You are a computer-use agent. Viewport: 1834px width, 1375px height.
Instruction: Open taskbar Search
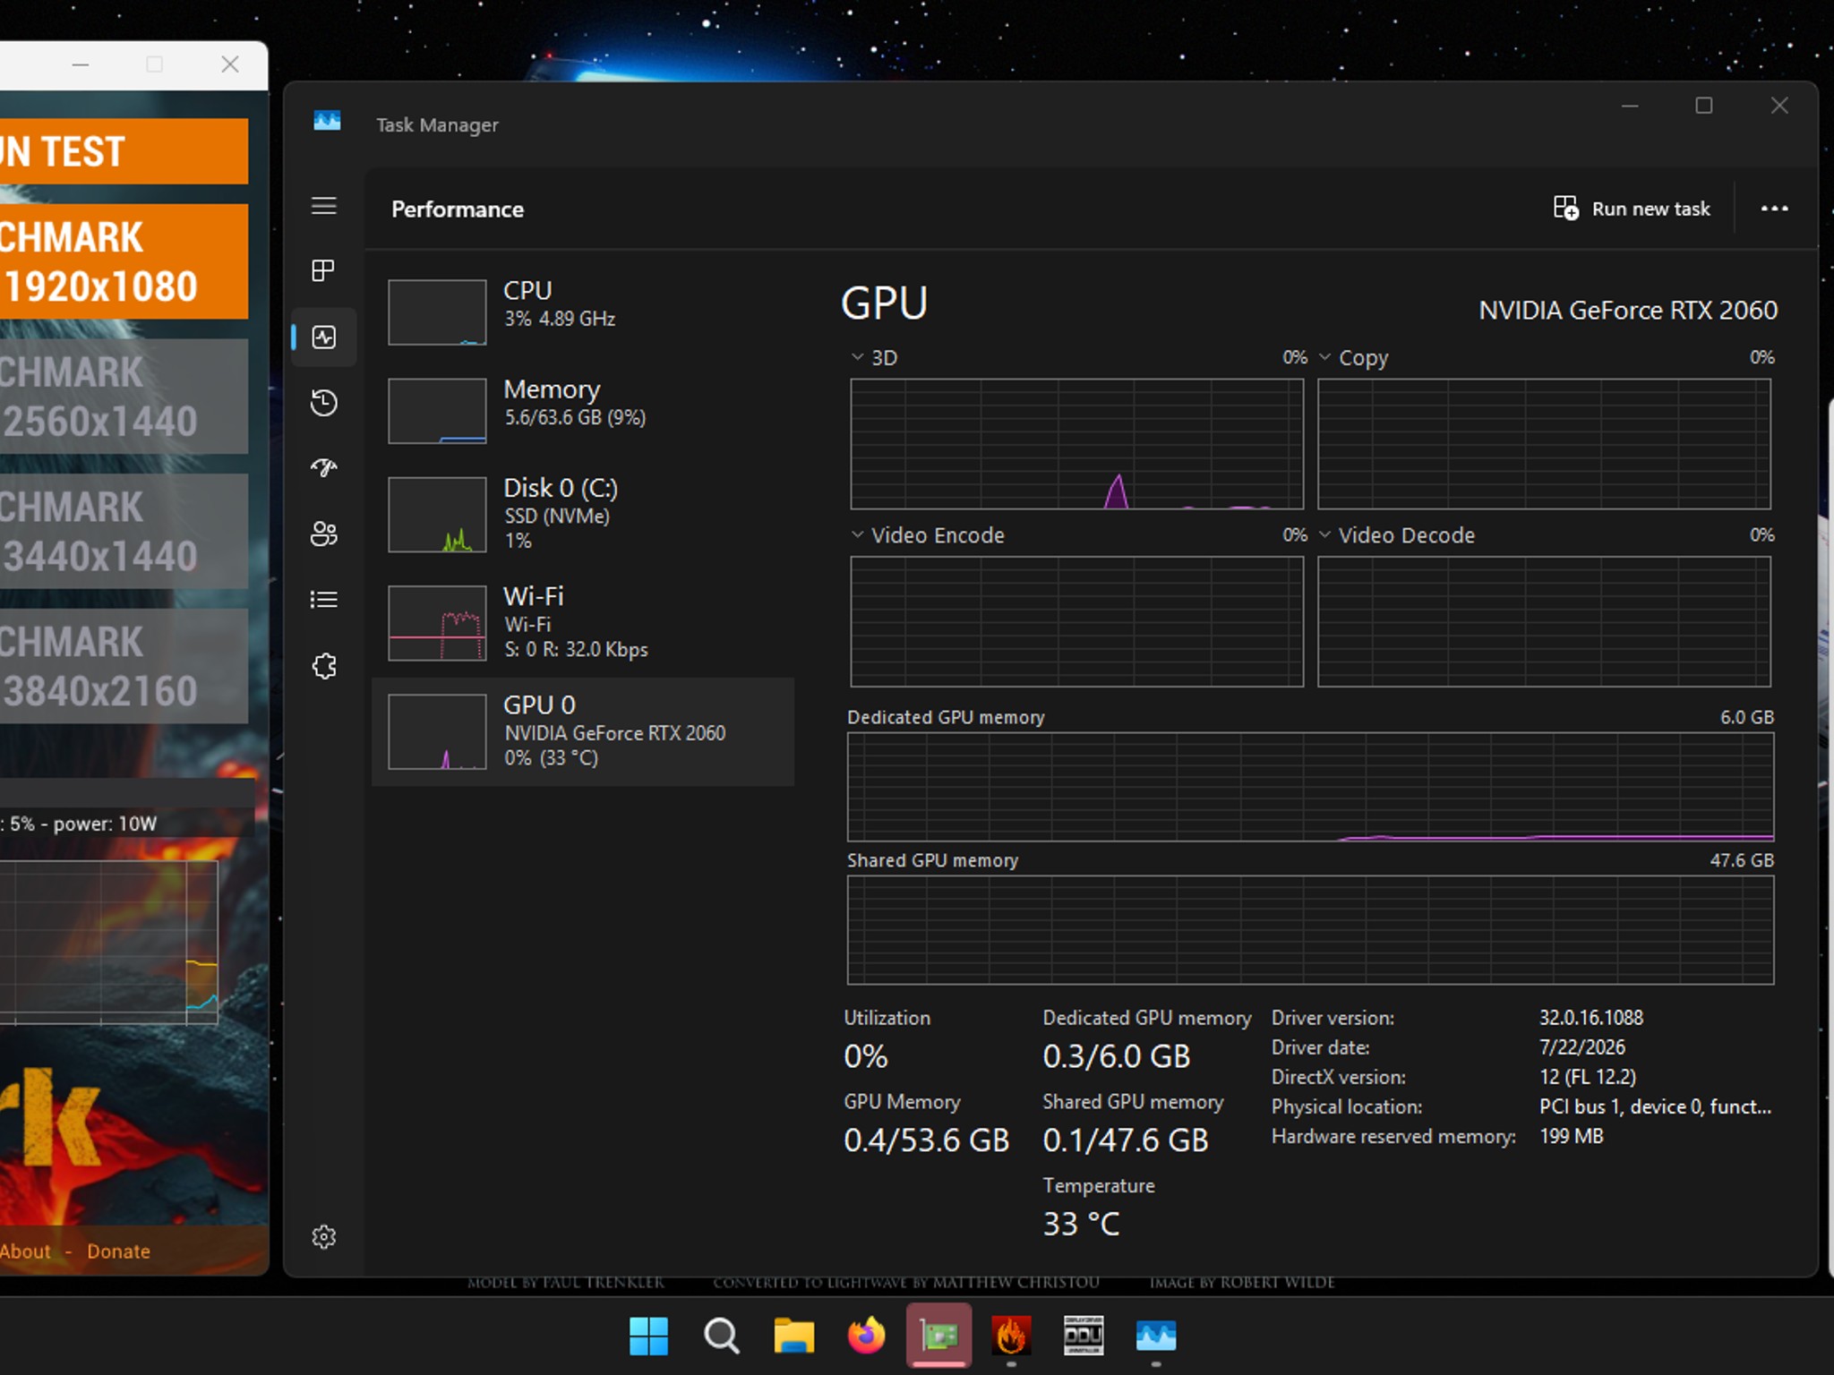tap(721, 1337)
